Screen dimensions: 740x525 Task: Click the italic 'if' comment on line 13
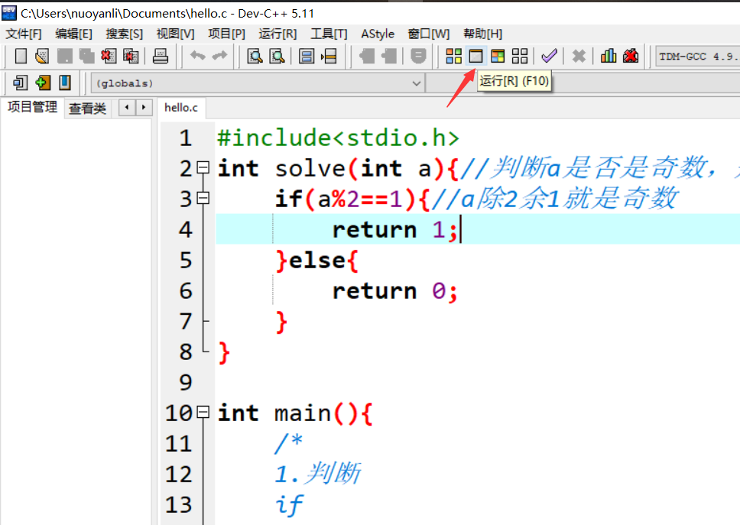click(288, 504)
